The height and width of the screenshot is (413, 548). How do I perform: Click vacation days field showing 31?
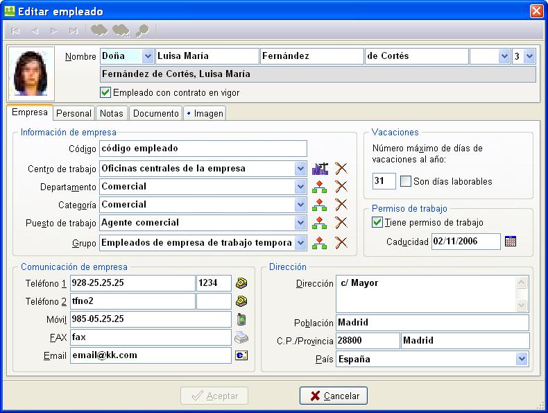click(384, 181)
